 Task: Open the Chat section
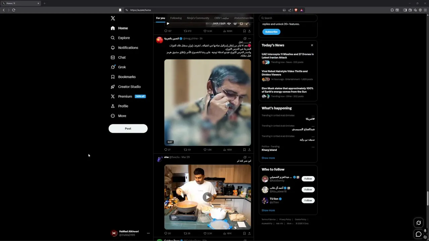(x=118, y=57)
